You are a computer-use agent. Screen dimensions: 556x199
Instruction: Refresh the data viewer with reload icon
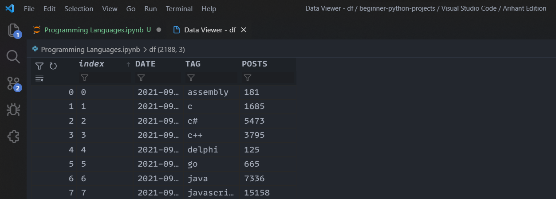53,66
